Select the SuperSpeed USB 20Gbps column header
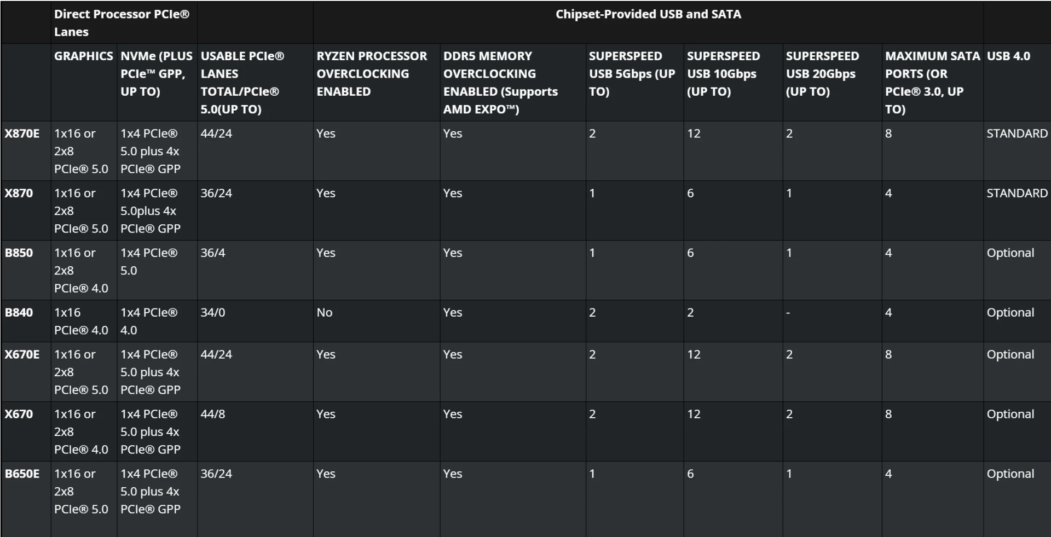The height and width of the screenshot is (537, 1051). [822, 74]
